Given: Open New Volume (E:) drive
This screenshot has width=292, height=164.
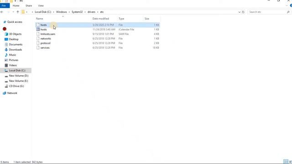Looking at the screenshot, I should [x=18, y=81].
